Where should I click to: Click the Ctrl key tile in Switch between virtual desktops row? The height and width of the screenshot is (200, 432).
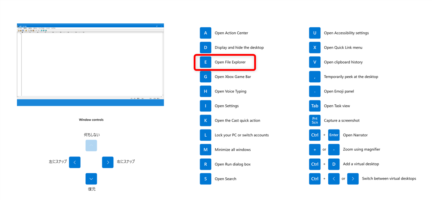(x=315, y=179)
